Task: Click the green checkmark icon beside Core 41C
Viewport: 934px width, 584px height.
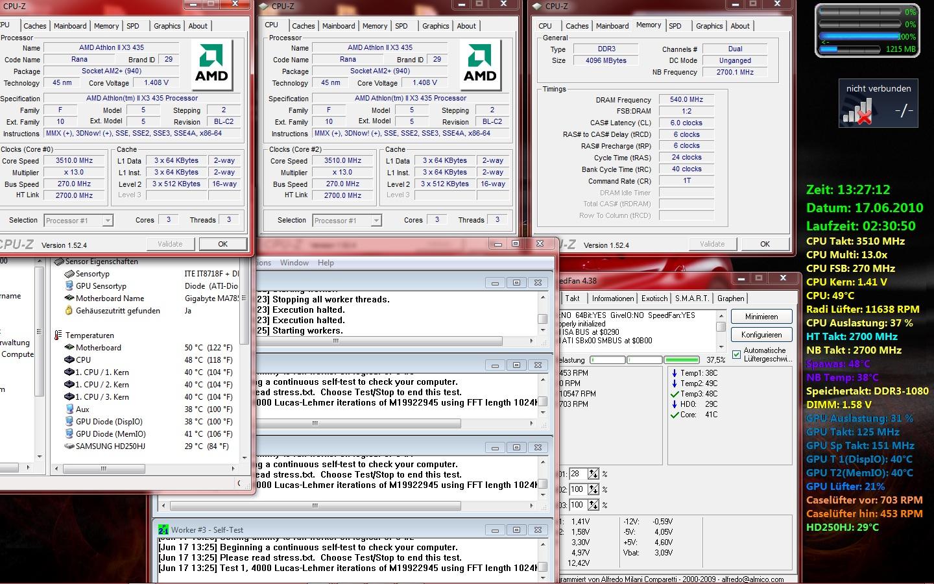Action: click(x=675, y=415)
